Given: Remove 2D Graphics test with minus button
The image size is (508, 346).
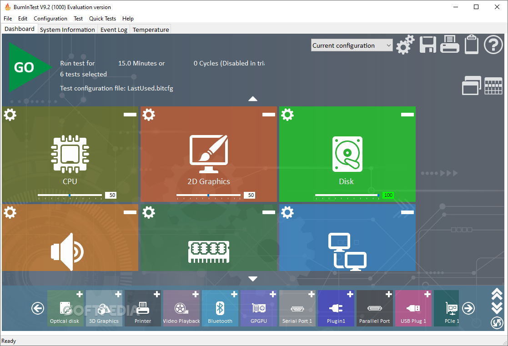Looking at the screenshot, I should tap(269, 115).
